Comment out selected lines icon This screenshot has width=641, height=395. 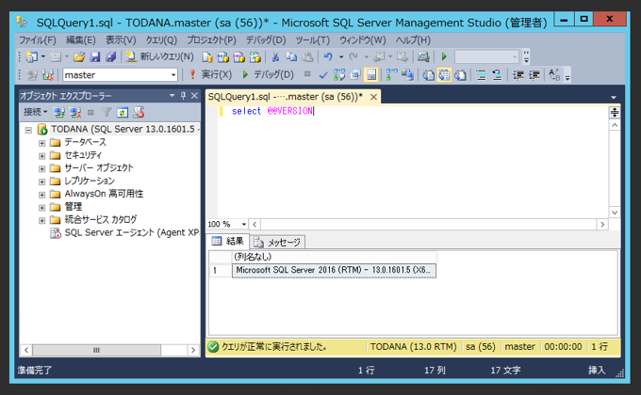tap(481, 75)
